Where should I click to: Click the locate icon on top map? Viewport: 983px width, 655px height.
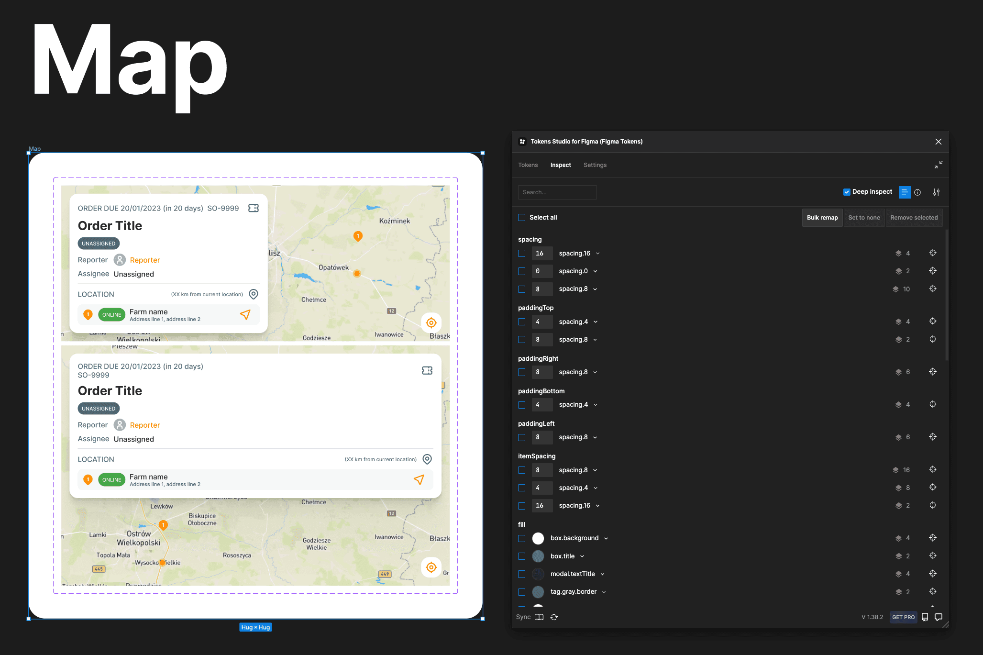point(431,323)
